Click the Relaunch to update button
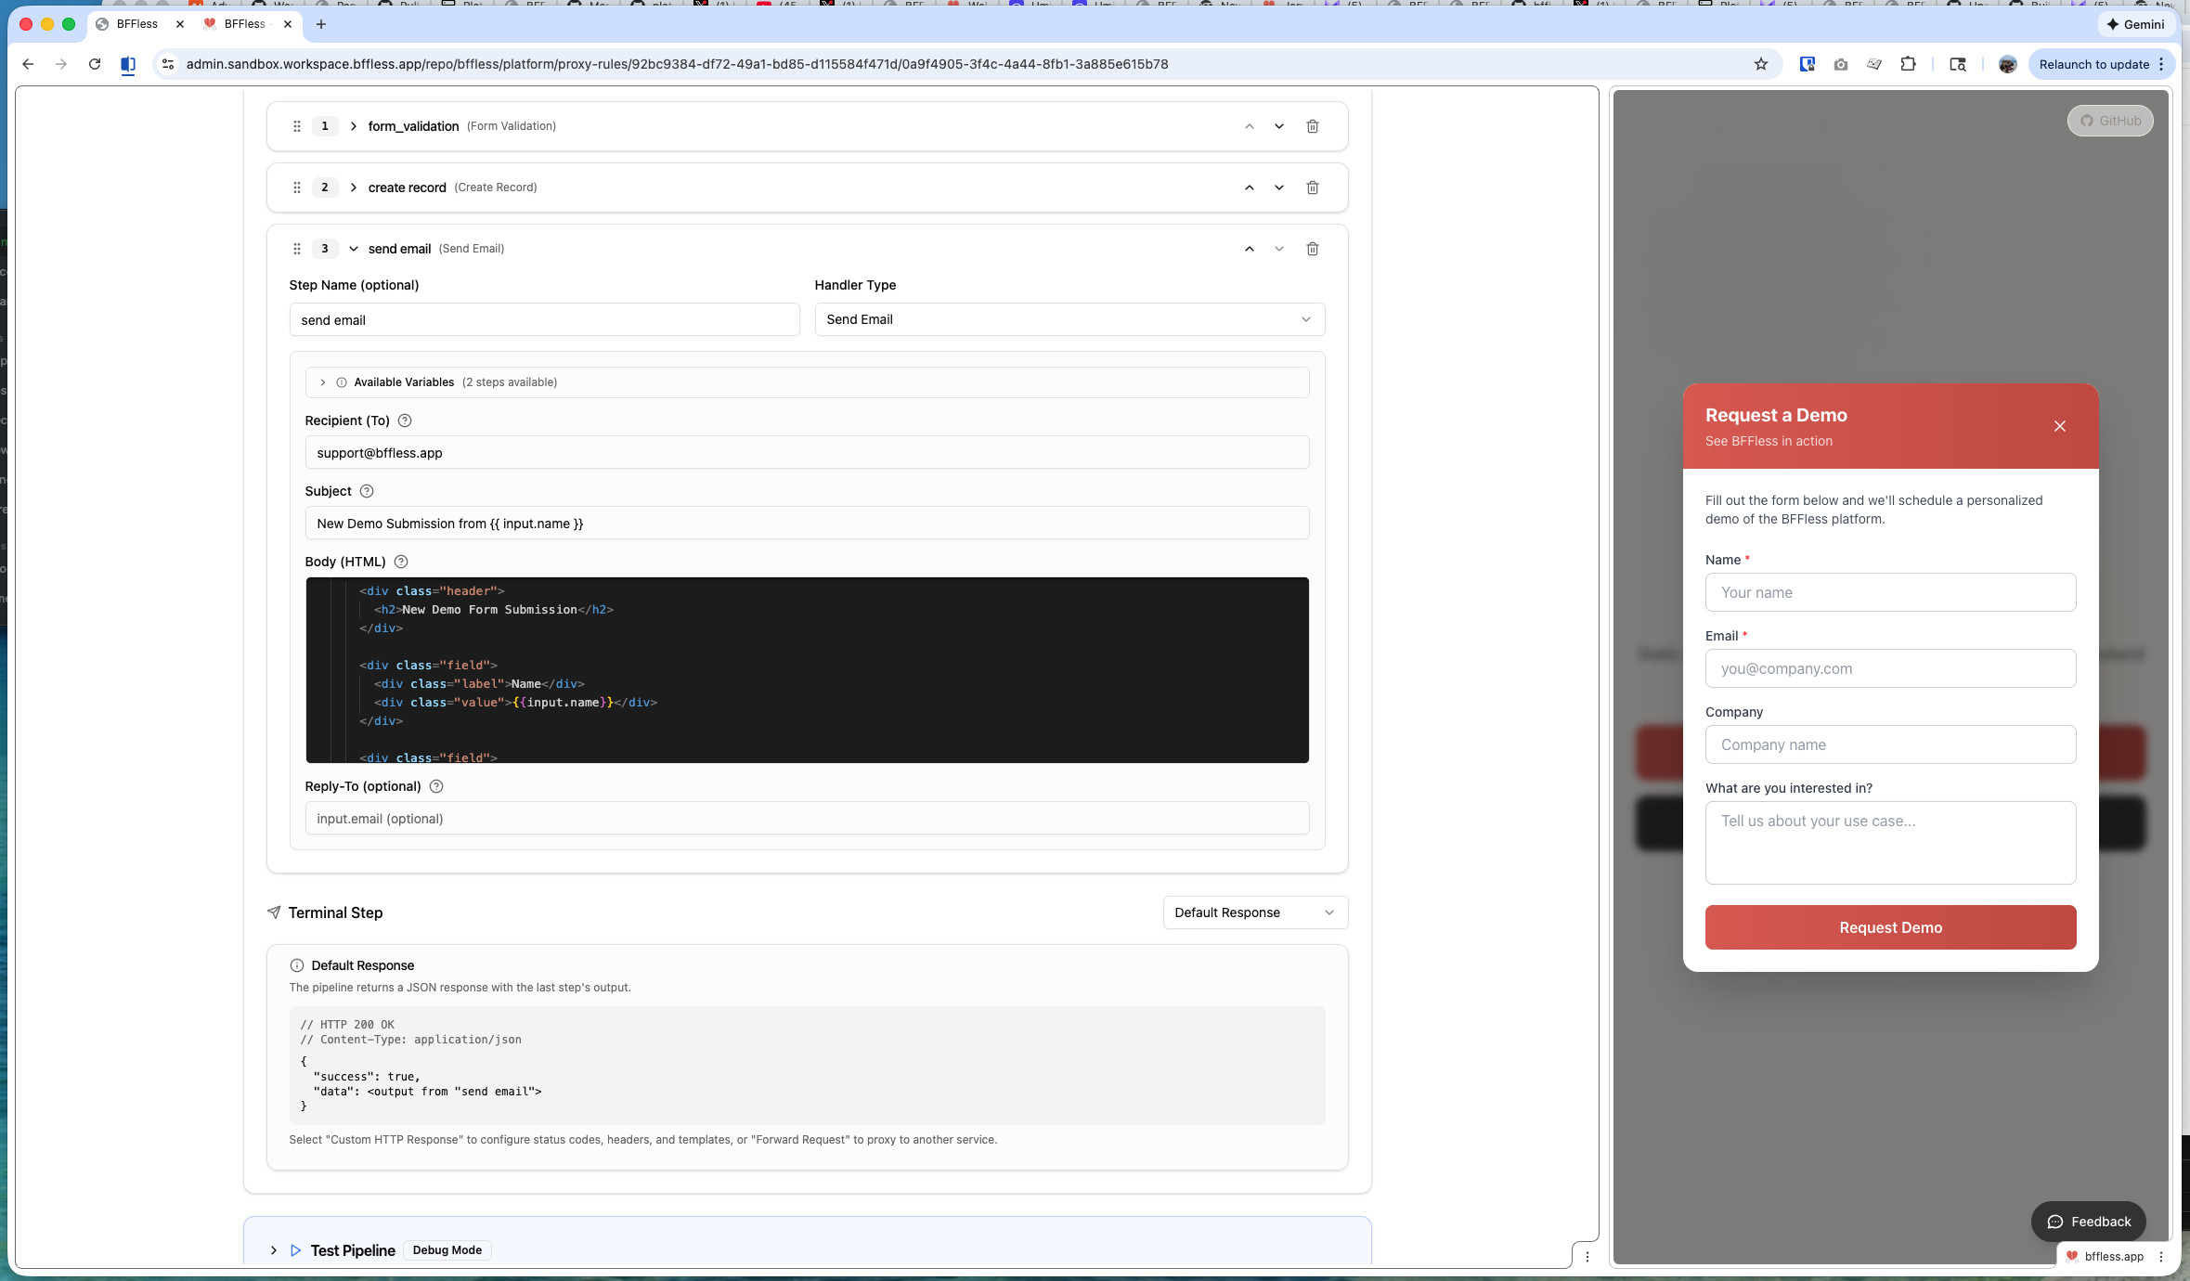 click(2093, 64)
